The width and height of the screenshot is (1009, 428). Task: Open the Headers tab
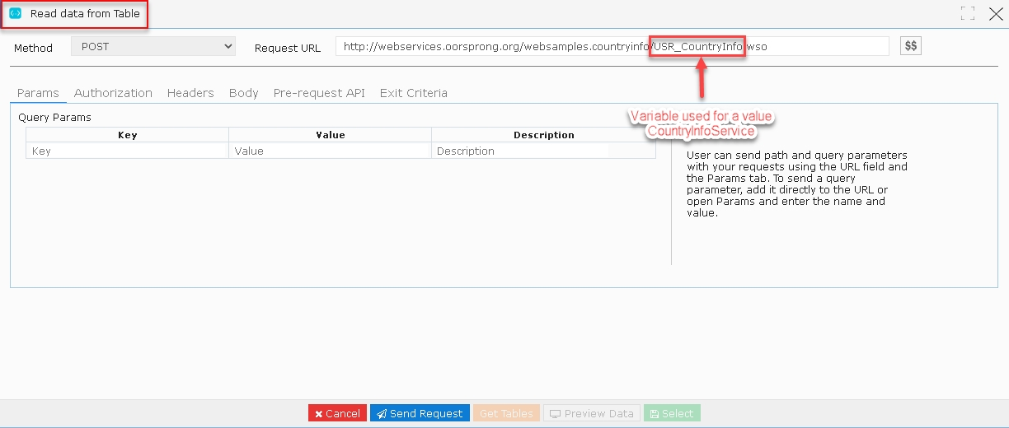pos(190,93)
